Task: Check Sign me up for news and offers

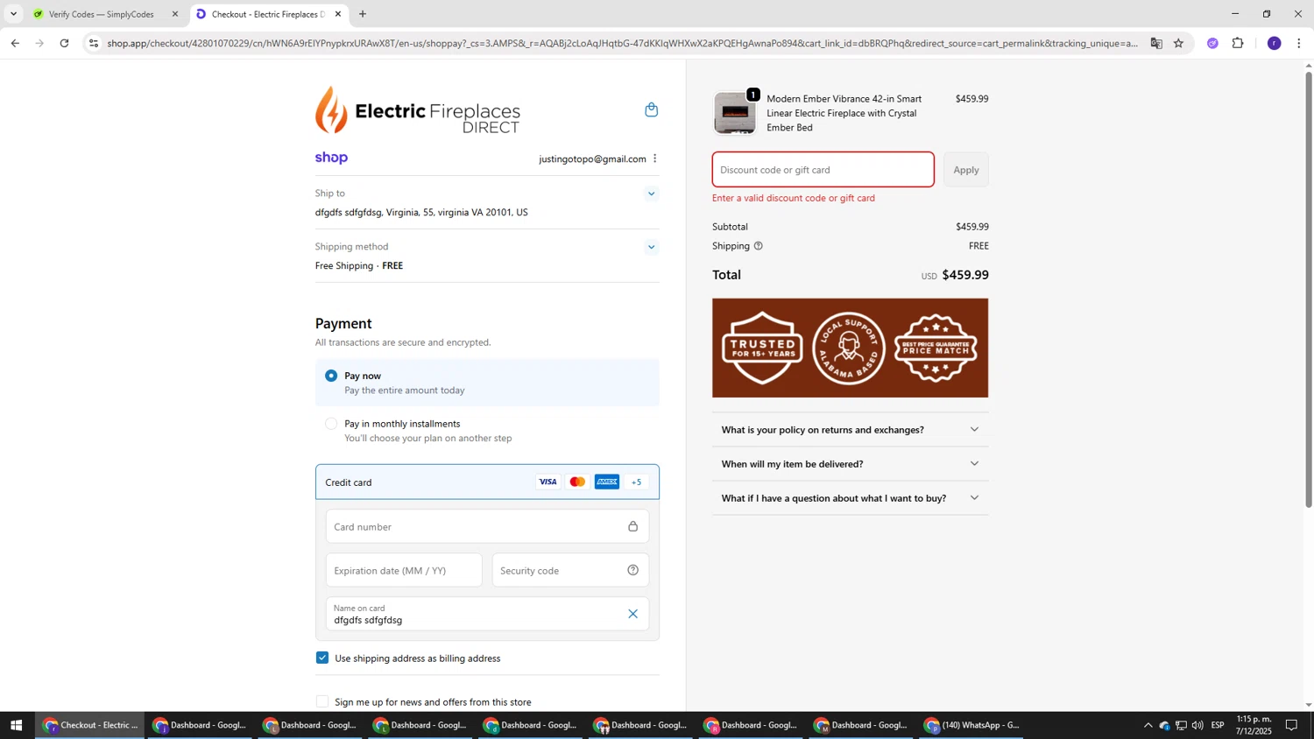Action: pos(322,701)
